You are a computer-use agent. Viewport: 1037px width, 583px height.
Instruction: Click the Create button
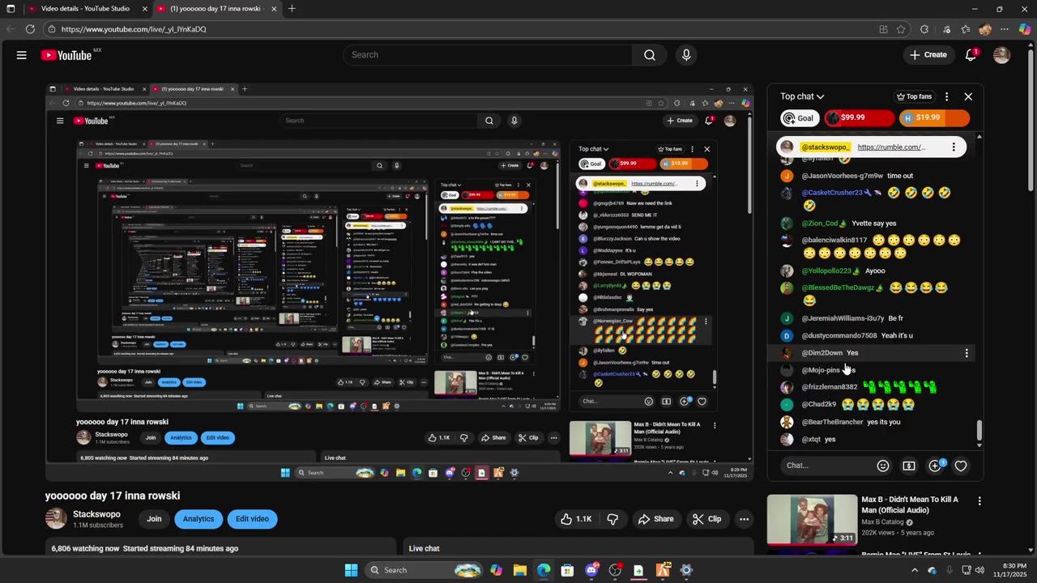[928, 55]
